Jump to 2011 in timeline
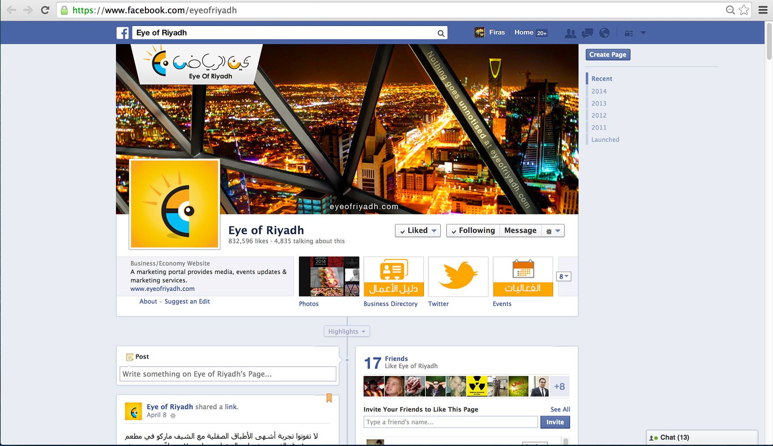The width and height of the screenshot is (773, 446). point(599,127)
